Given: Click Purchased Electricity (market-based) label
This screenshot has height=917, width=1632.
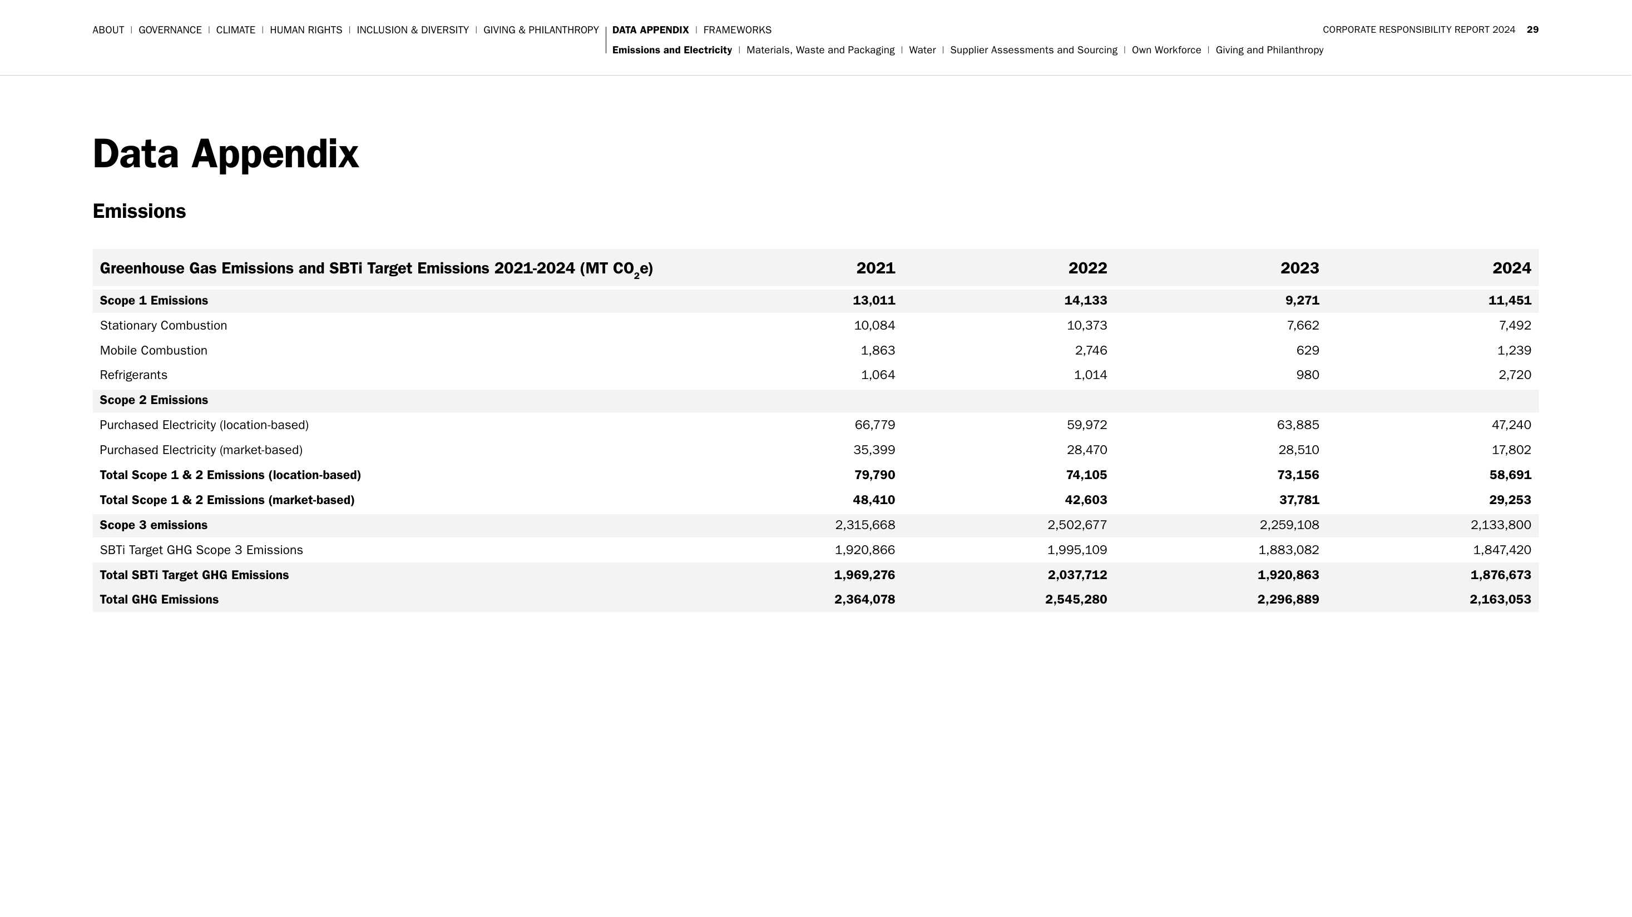Looking at the screenshot, I should pos(201,450).
